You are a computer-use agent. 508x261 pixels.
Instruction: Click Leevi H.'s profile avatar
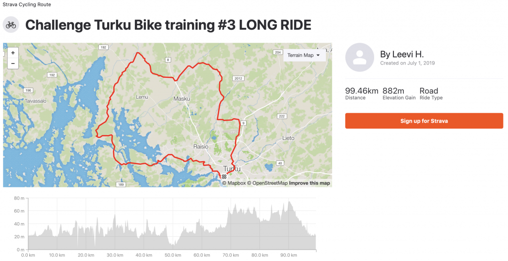click(x=359, y=58)
